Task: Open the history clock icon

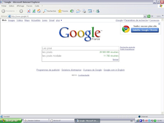Action: 72,11
